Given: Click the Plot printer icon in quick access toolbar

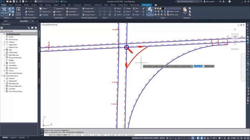Looking at the screenshot, I should click(23, 2).
